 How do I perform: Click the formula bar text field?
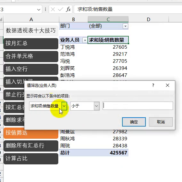coord(128,9)
